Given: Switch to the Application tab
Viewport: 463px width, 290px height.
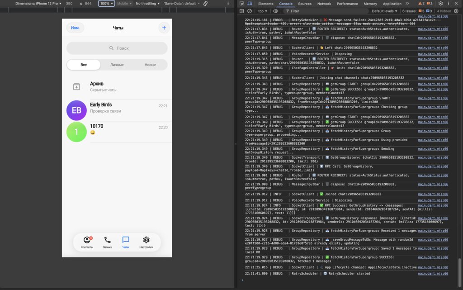Looking at the screenshot, I should [x=392, y=4].
